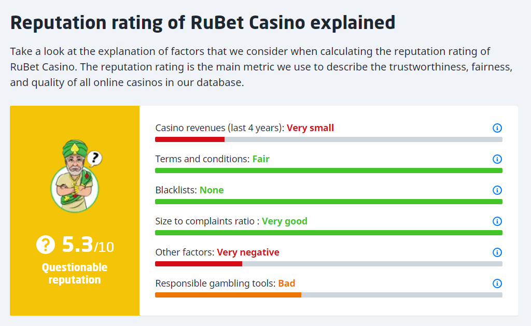Show info for Size to complaints ratio
531x326 pixels.
pyautogui.click(x=497, y=221)
